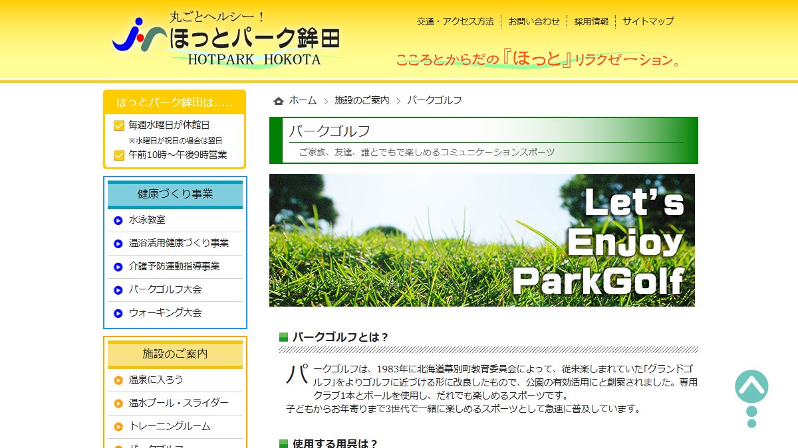Click Let's Enjoy ParkGolf banner image
The height and width of the screenshot is (448, 798).
482,240
